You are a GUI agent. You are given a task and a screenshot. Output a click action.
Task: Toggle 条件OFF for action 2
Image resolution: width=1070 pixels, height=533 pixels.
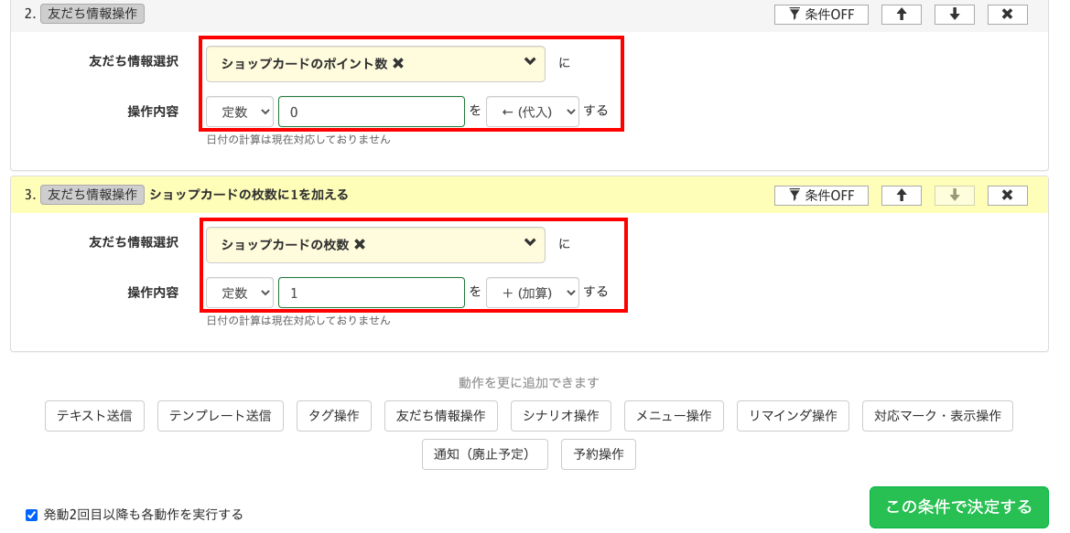pyautogui.click(x=821, y=14)
